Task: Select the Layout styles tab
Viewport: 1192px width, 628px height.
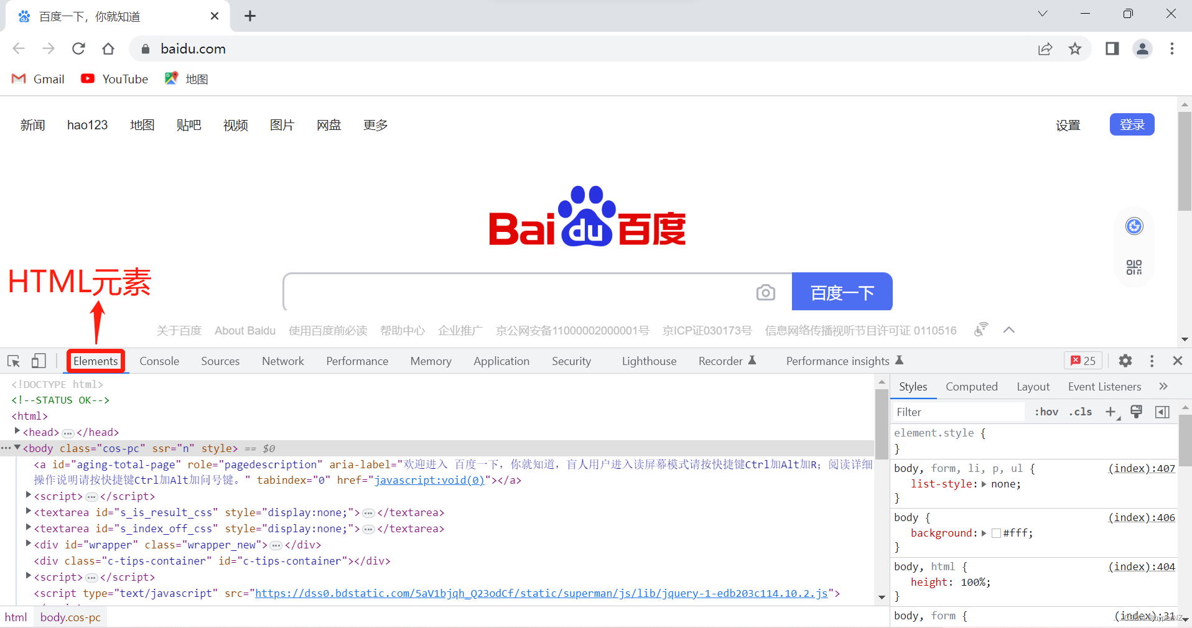Action: 1033,387
